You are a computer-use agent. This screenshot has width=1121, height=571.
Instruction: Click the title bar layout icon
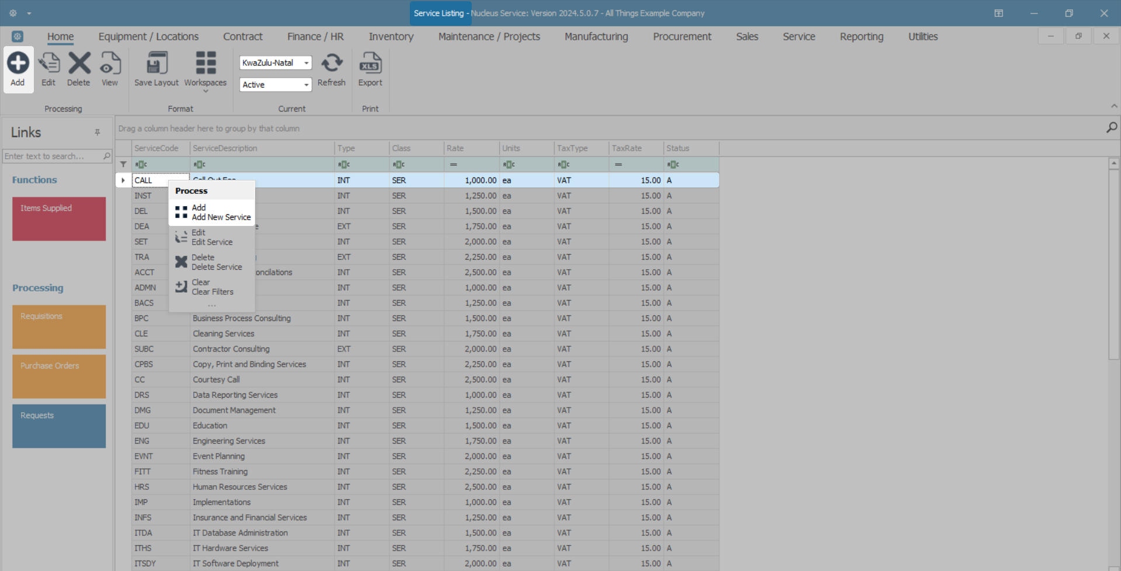pos(999,13)
